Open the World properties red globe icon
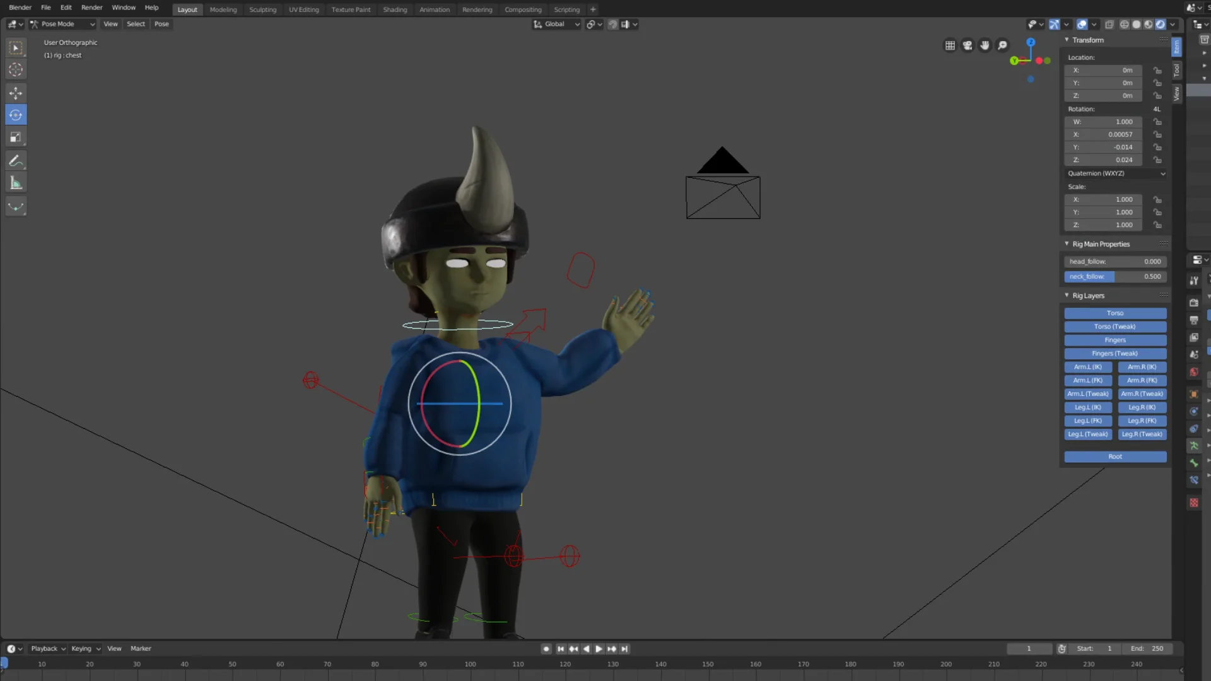Screen dimensions: 1211x681 (x=1194, y=372)
